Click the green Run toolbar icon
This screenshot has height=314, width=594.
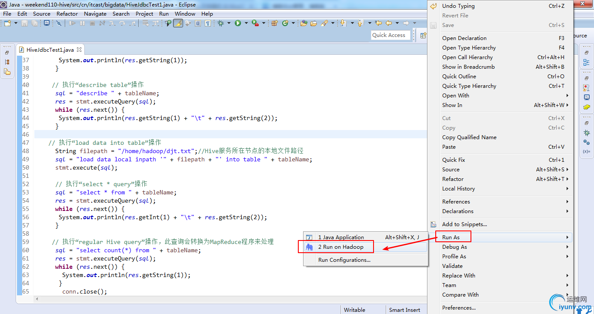(238, 23)
